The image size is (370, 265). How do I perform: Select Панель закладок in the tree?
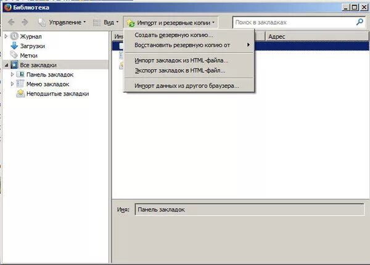click(50, 75)
